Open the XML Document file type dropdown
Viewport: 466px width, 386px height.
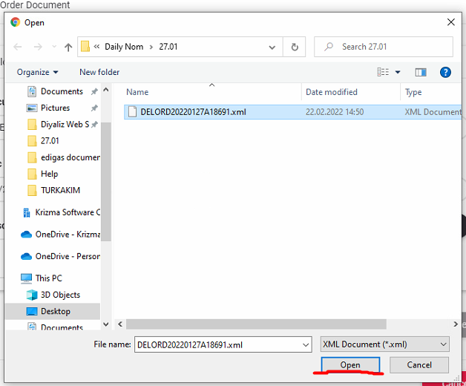click(384, 344)
